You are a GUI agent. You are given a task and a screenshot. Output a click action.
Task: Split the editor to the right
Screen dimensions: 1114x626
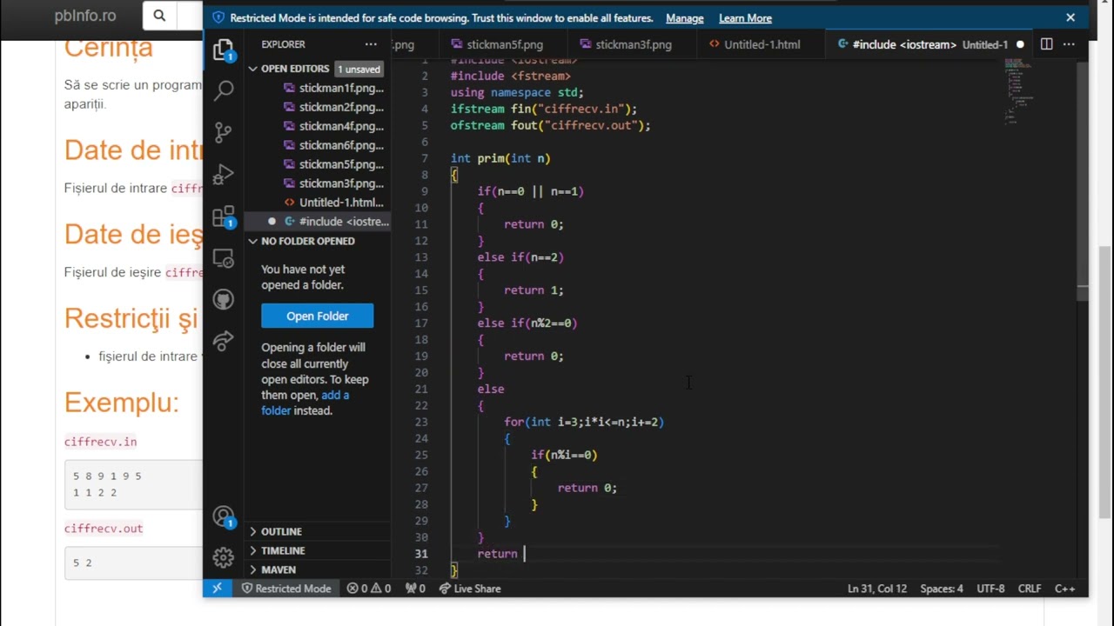[1047, 44]
